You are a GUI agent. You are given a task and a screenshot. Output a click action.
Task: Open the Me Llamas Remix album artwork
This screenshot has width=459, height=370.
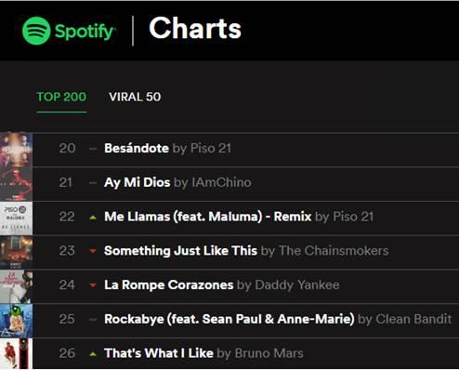[16, 218]
